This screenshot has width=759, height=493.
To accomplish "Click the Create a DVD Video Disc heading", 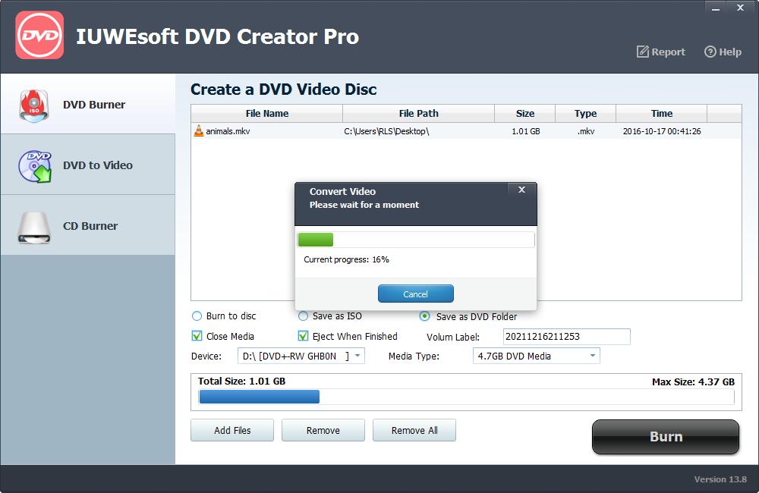I will pyautogui.click(x=284, y=89).
